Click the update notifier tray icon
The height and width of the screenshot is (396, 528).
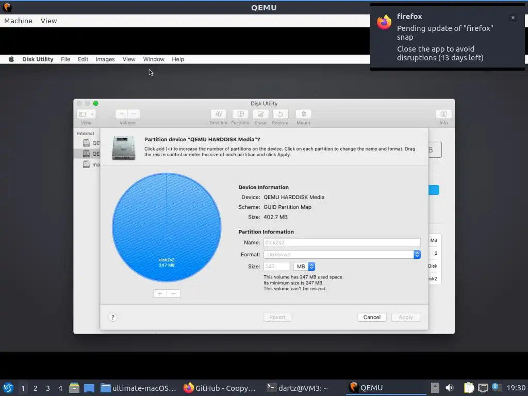496,387
